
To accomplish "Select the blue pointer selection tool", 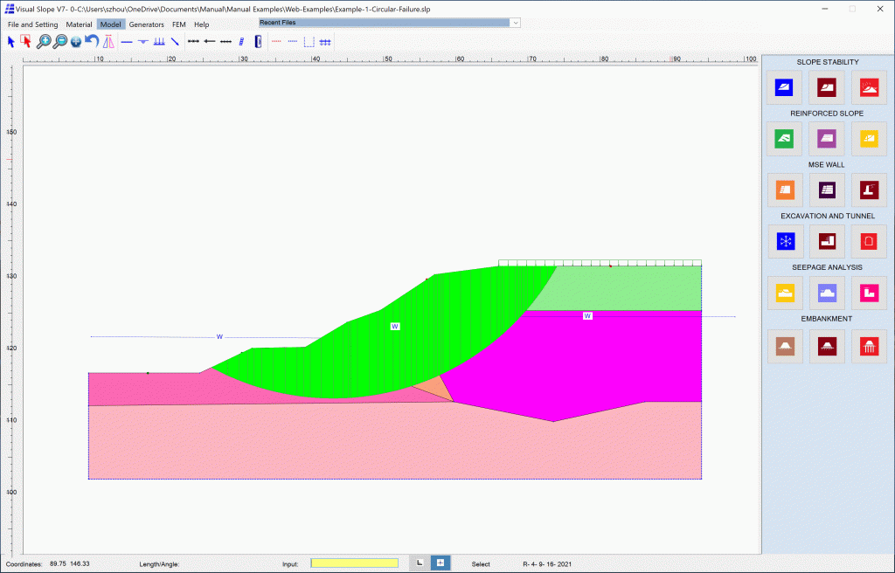I will [10, 41].
